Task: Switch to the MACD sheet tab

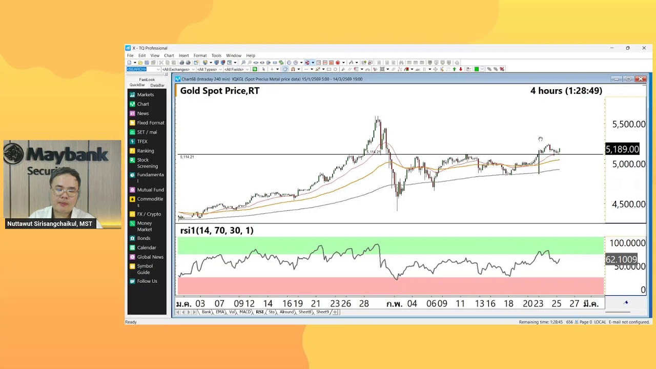Action: click(x=245, y=312)
